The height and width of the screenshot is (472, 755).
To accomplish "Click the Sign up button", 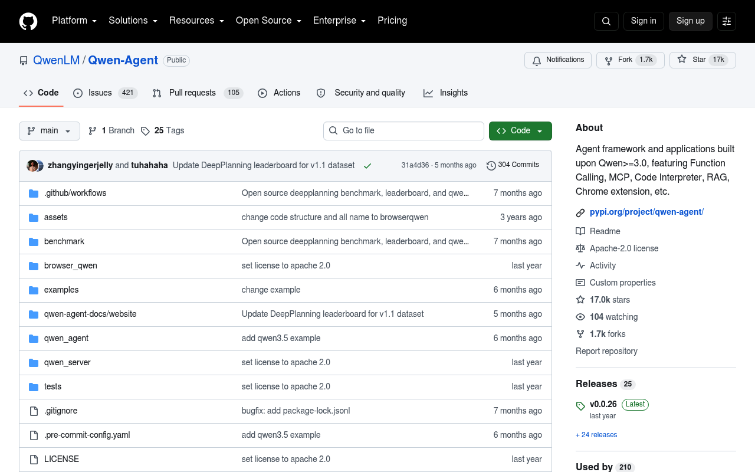I will point(691,21).
